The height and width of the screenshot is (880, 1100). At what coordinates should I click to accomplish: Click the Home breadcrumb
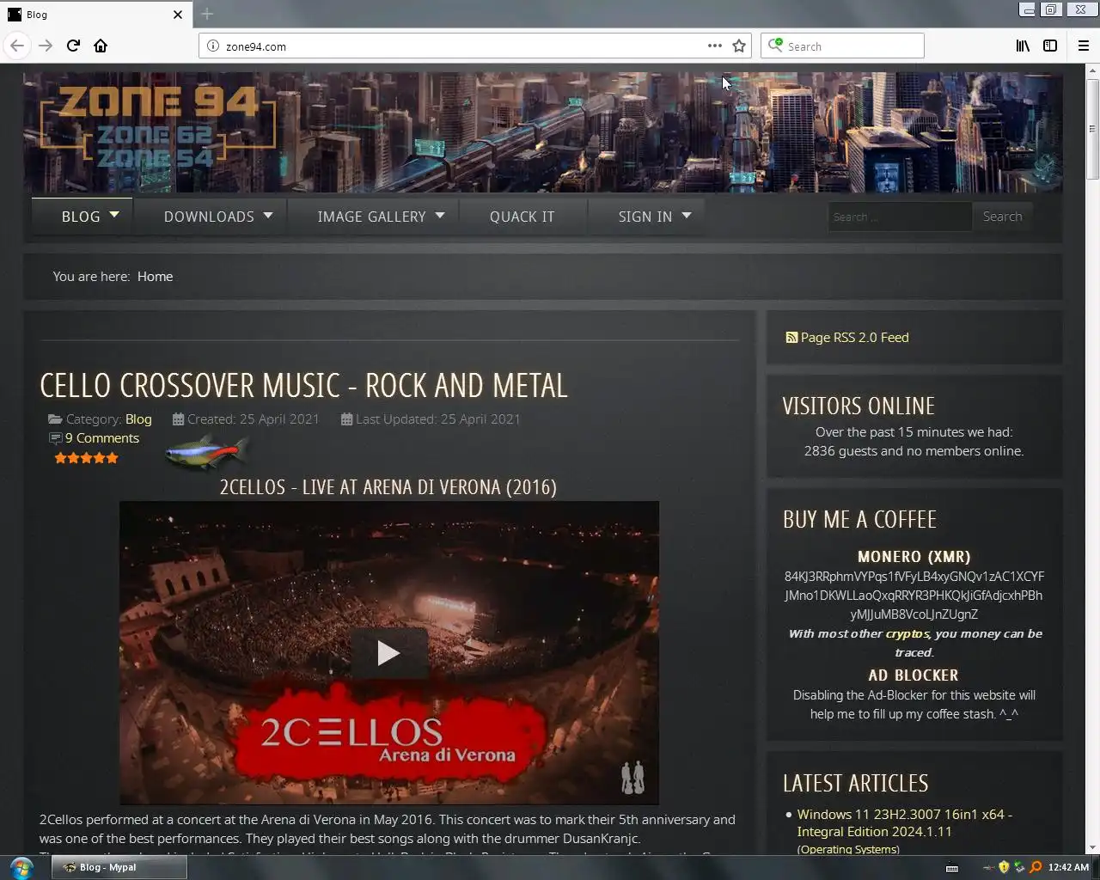(x=155, y=277)
